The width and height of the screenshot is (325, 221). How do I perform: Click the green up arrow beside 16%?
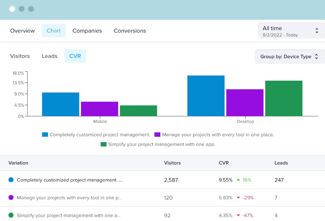pos(238,180)
